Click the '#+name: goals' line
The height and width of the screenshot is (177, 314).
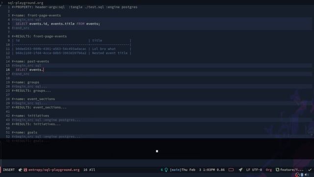(x=25, y=132)
